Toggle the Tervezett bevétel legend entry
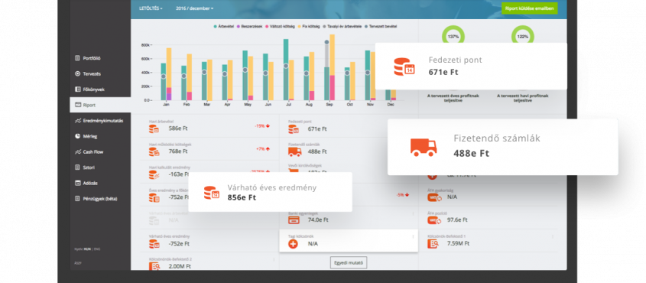This screenshot has width=646, height=283. click(381, 26)
